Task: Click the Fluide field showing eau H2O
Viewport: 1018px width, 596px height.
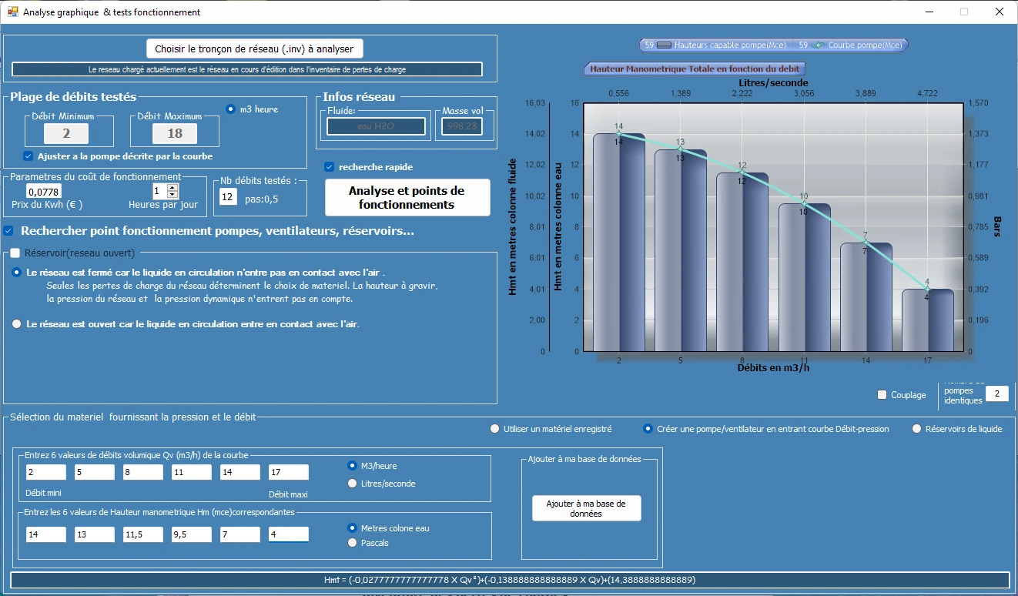Action: 376,126
